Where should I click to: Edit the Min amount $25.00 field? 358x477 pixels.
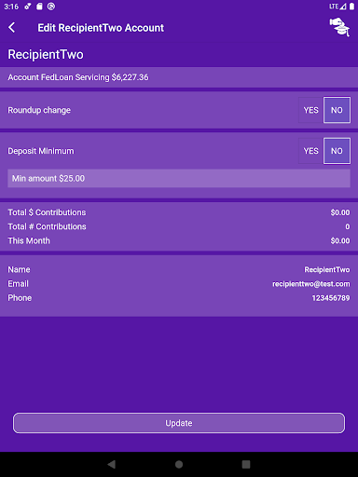pos(179,178)
